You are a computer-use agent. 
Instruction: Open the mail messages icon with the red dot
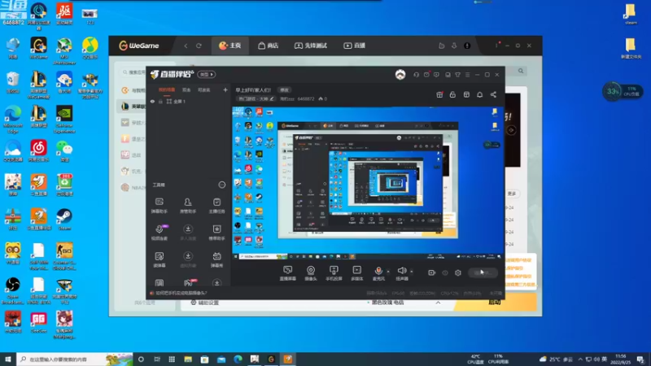(x=426, y=75)
